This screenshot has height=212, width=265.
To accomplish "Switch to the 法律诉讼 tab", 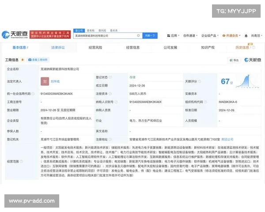I will point(58,48).
